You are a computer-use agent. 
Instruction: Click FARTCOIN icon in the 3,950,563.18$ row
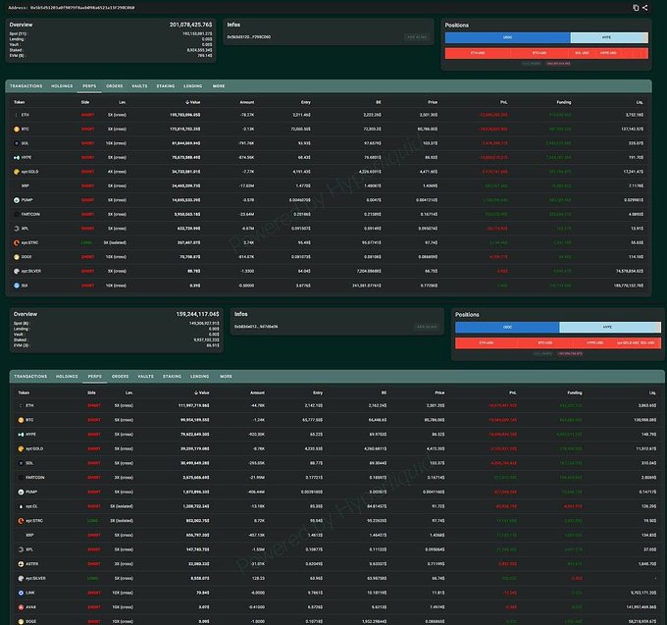point(17,214)
